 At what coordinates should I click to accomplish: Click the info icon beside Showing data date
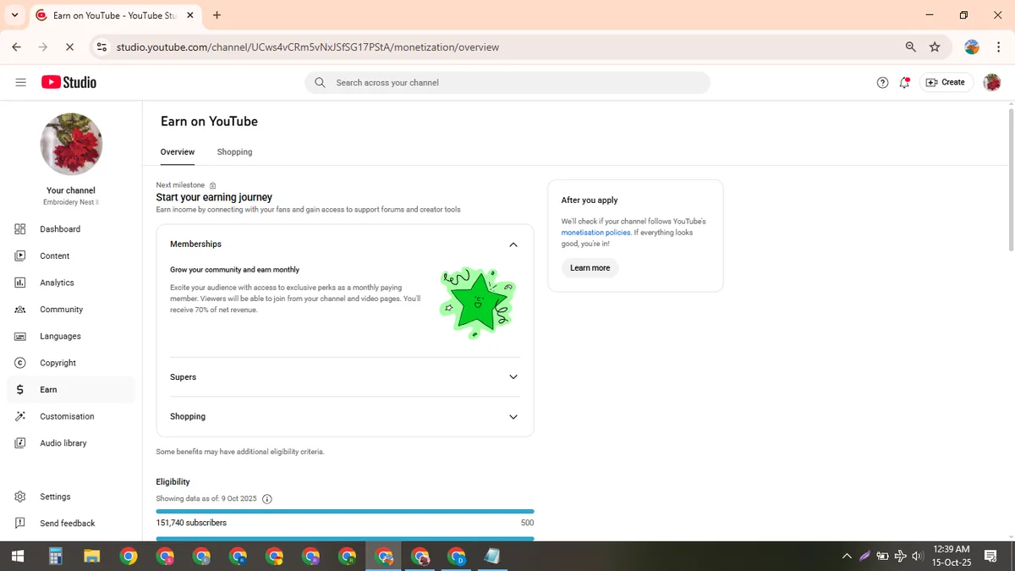click(267, 499)
